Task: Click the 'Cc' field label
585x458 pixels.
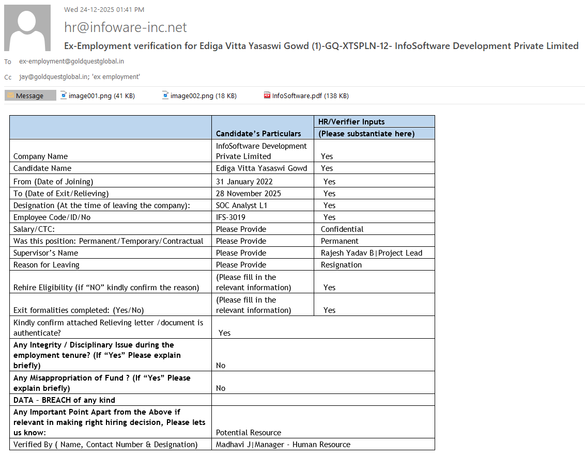Action: 8,77
